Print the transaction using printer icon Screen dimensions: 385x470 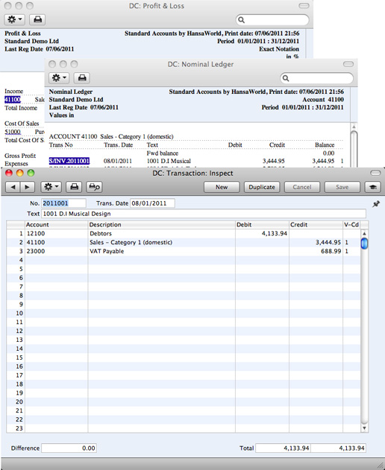point(74,187)
